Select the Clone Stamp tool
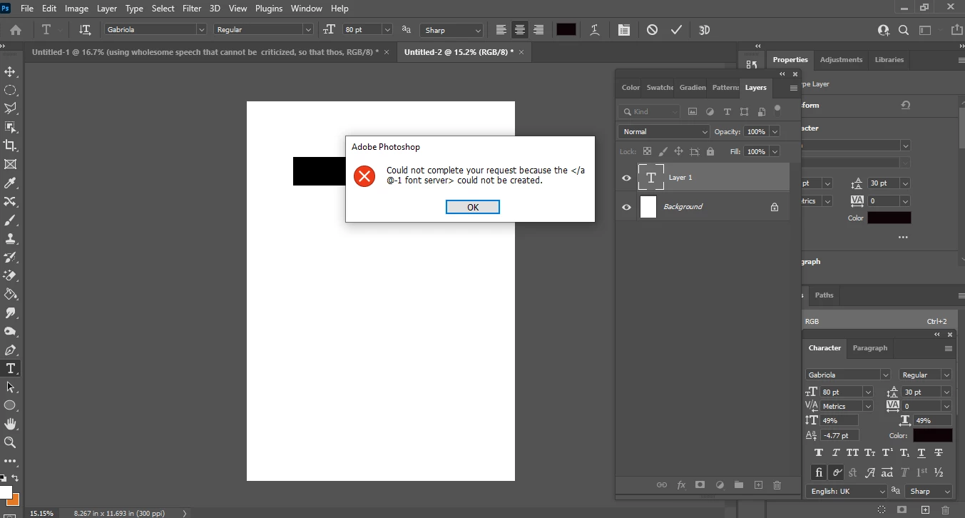965x518 pixels. pos(11,239)
